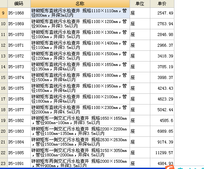
Task: Click name cell with 规格1100×1950mm
Action: pyautogui.click(x=80, y=88)
